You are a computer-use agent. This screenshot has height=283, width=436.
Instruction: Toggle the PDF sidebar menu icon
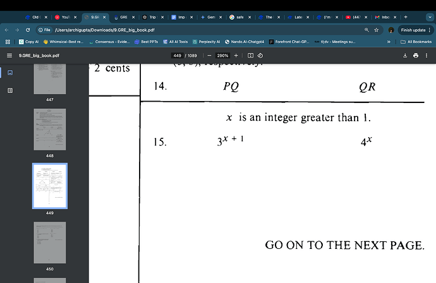[x=9, y=56]
